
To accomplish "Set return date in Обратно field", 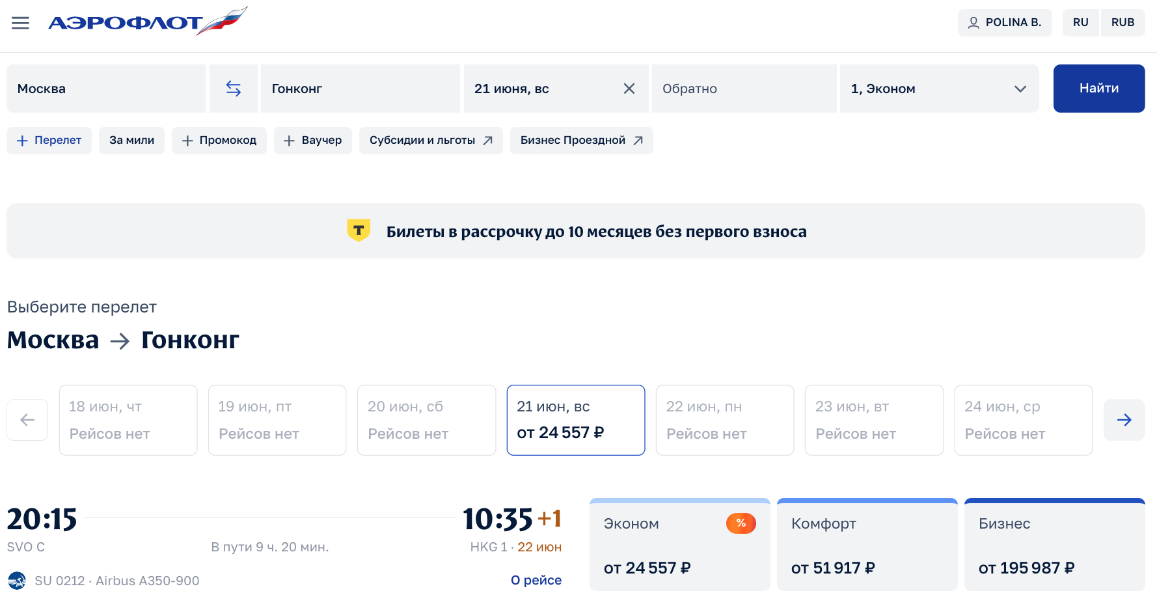I will click(744, 89).
